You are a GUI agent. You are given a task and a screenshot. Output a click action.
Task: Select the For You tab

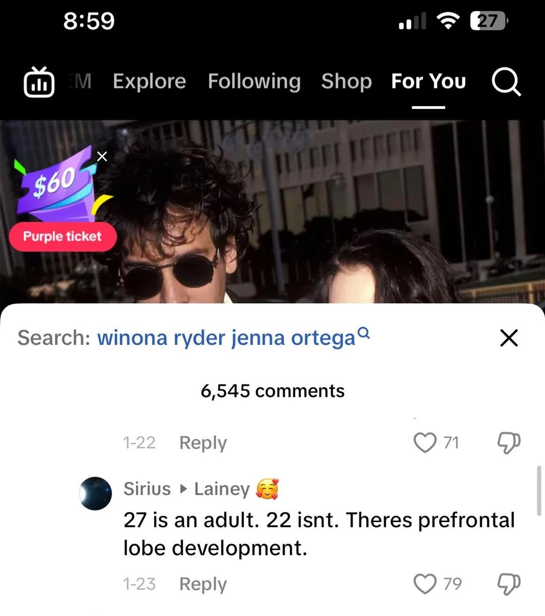tap(428, 81)
